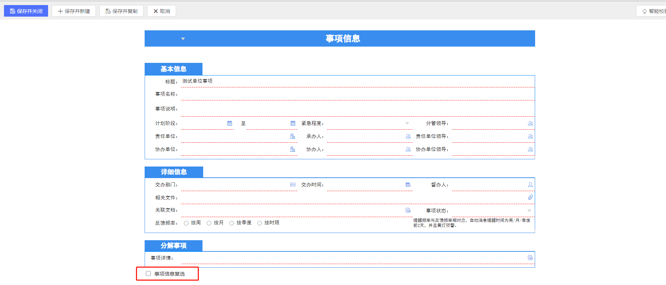Image resolution: width=666 pixels, height=285 pixels.
Task: Open the 事项详情 detail editor icon
Action: [530, 258]
